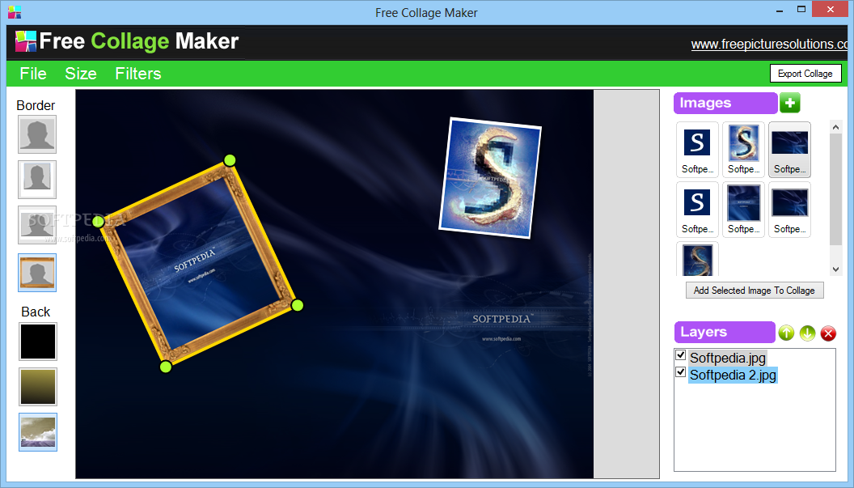Select the second-row S logo thumbnail
854x488 pixels.
pos(697,210)
